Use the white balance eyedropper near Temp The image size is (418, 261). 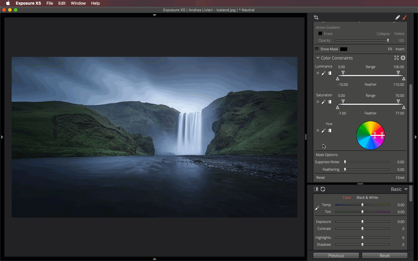(x=317, y=208)
